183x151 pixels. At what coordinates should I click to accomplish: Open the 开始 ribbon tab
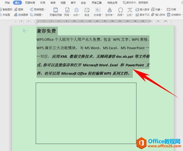tap(7, 3)
